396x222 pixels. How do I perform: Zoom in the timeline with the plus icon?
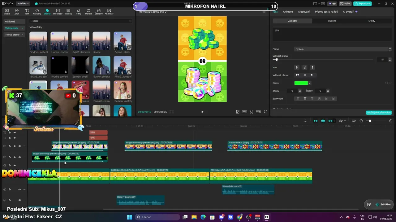coord(391,121)
